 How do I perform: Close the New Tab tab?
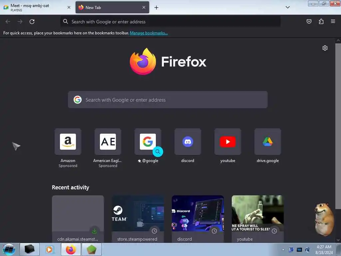tap(144, 7)
